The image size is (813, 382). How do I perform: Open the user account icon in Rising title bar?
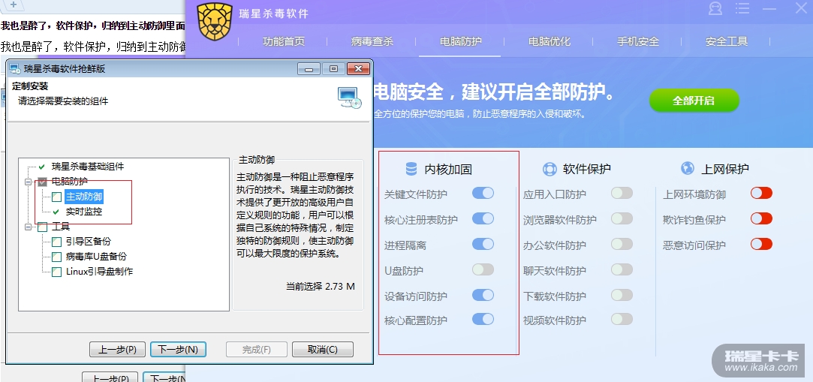[x=715, y=9]
